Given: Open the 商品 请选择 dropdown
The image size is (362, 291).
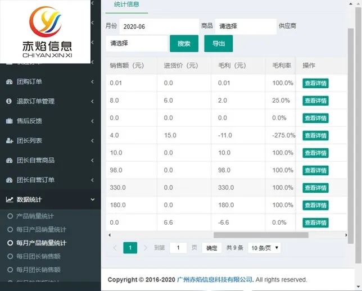Looking at the screenshot, I should [246, 26].
